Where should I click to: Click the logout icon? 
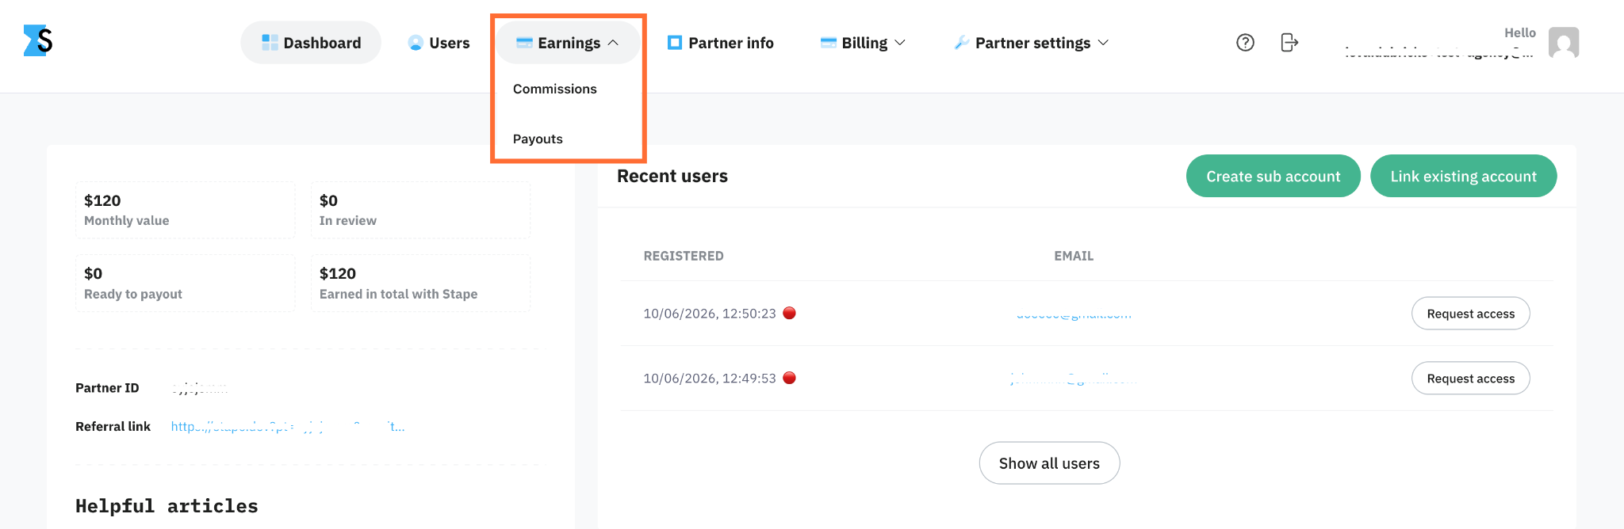1289,43
